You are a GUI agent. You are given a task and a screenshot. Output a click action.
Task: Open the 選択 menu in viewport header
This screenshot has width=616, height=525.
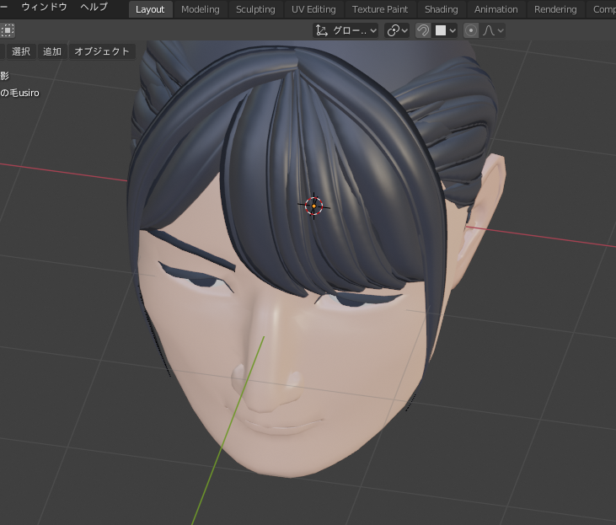coord(21,51)
